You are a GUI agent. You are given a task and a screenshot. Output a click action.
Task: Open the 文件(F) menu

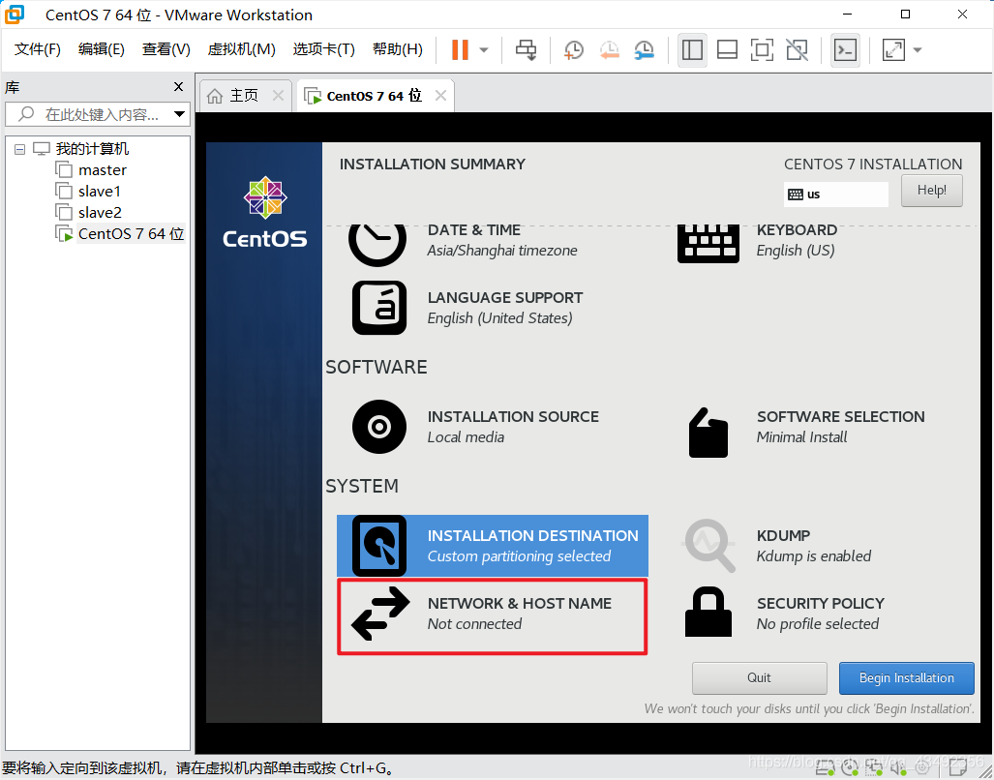coord(38,49)
